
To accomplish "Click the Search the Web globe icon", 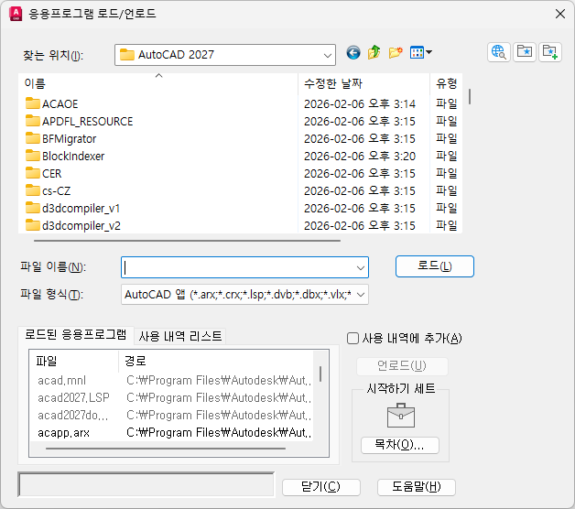I will click(499, 52).
